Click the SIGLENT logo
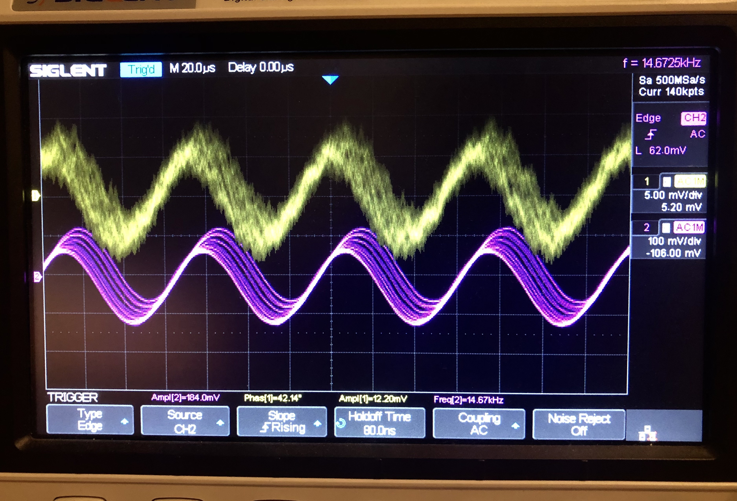This screenshot has height=501, width=737. click(x=68, y=70)
